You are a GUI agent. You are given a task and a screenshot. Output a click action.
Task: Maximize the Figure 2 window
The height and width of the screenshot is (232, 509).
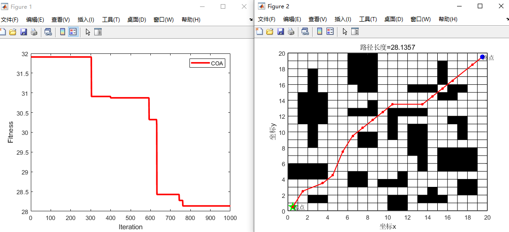click(480, 6)
